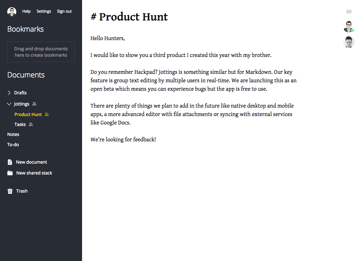Click the bookmarks drag-and-drop area

[x=41, y=52]
